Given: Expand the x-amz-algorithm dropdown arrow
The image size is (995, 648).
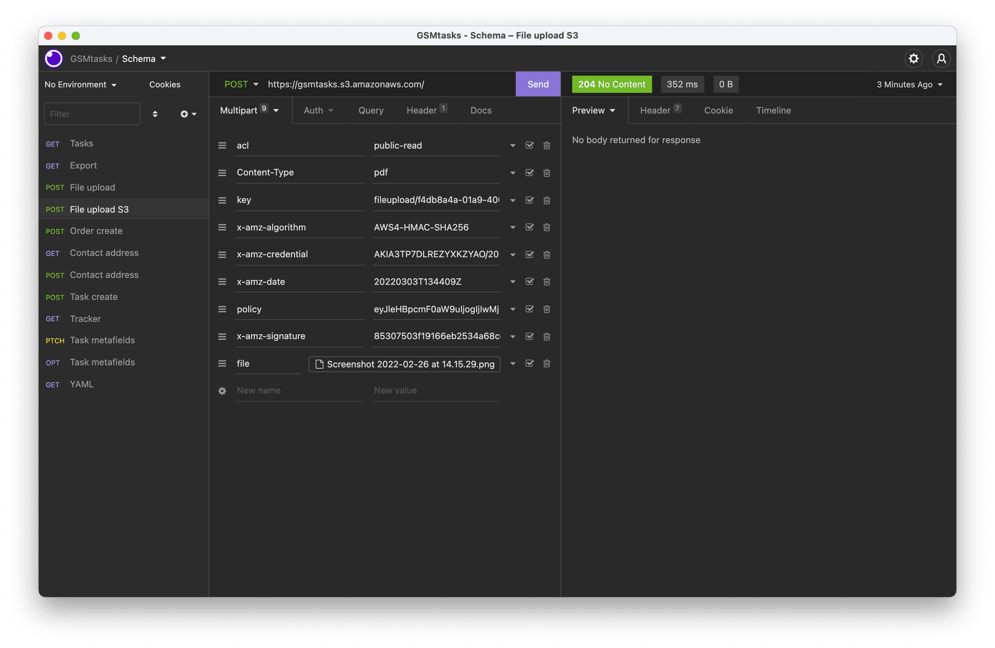Looking at the screenshot, I should tap(513, 227).
